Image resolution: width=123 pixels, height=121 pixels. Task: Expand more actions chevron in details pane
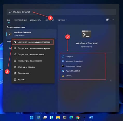pyautogui.click(x=111, y=80)
